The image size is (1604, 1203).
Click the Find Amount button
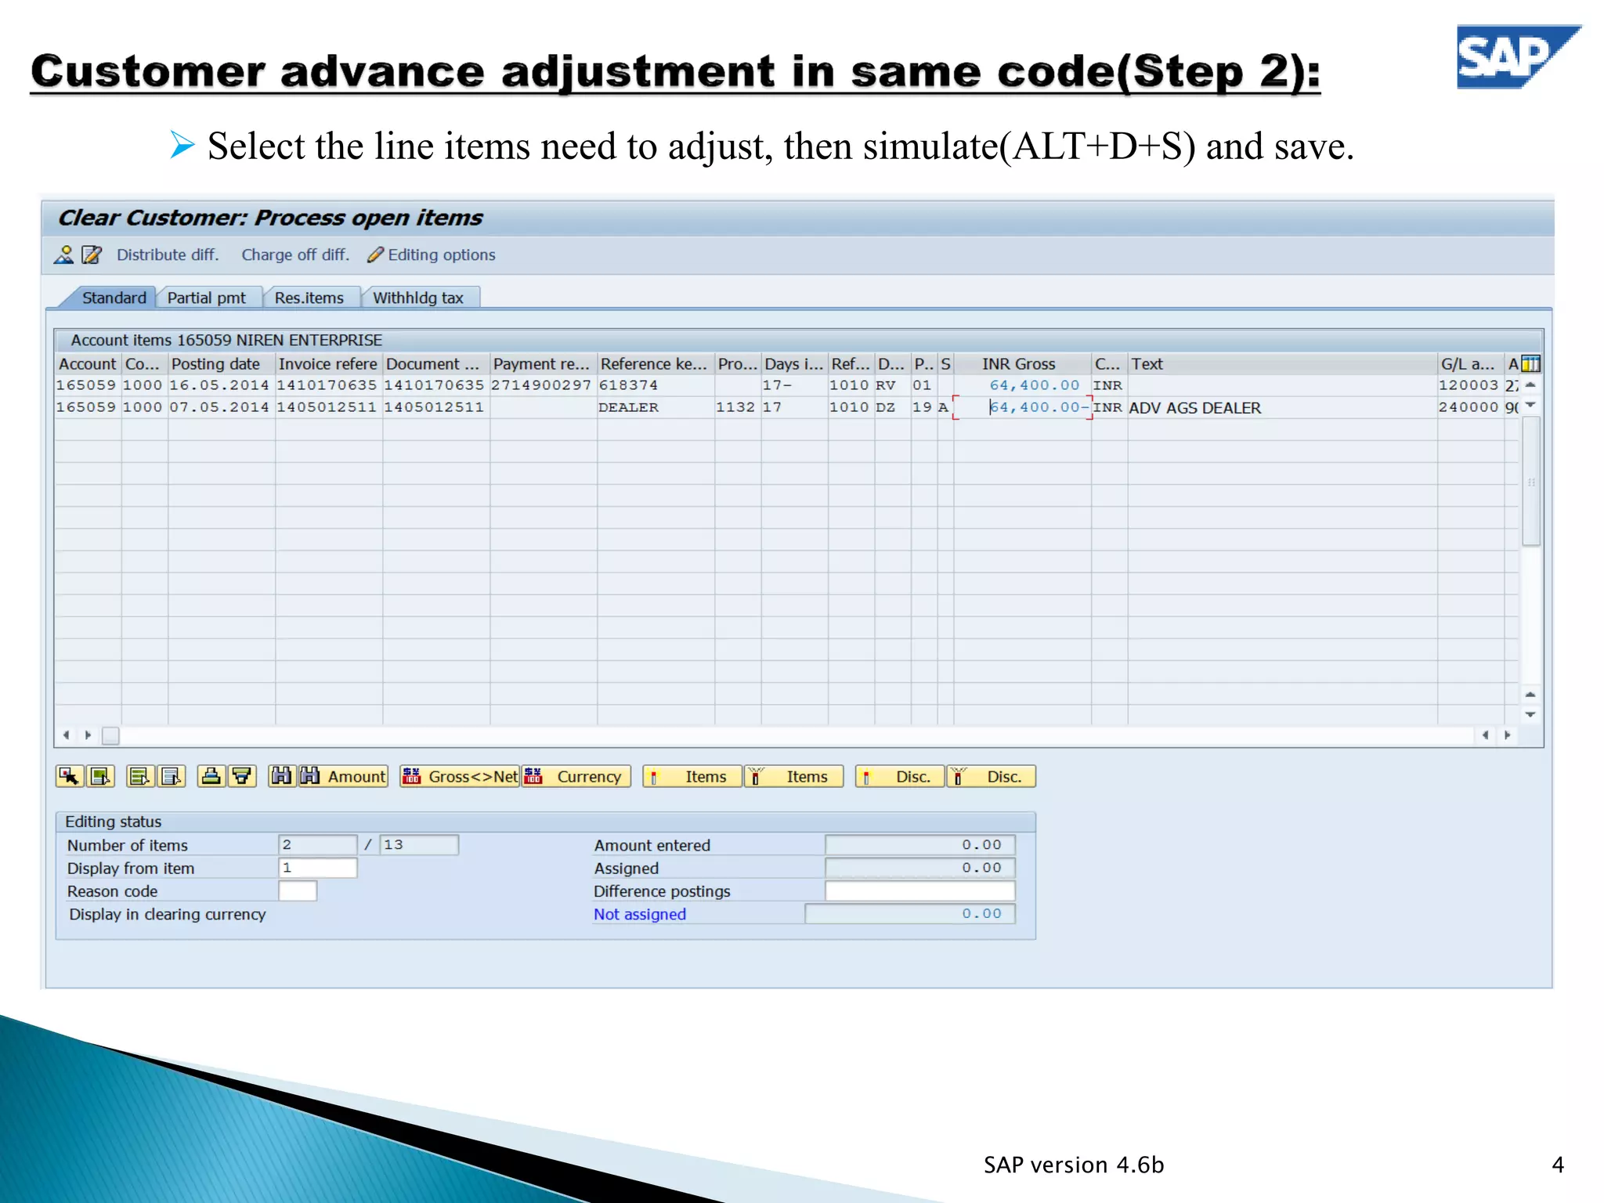(x=343, y=776)
